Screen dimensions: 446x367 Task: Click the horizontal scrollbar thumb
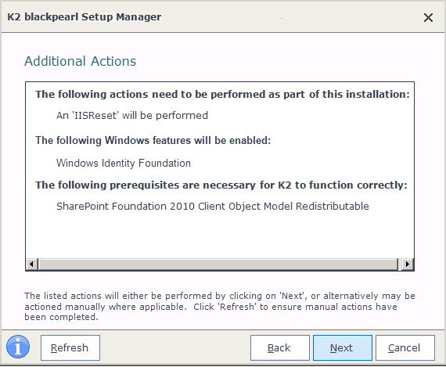point(218,264)
